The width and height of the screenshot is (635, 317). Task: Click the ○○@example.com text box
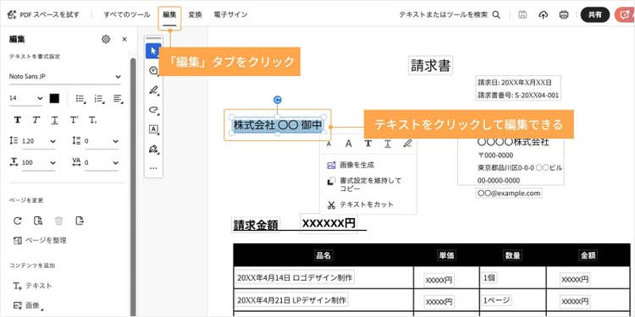click(x=509, y=194)
